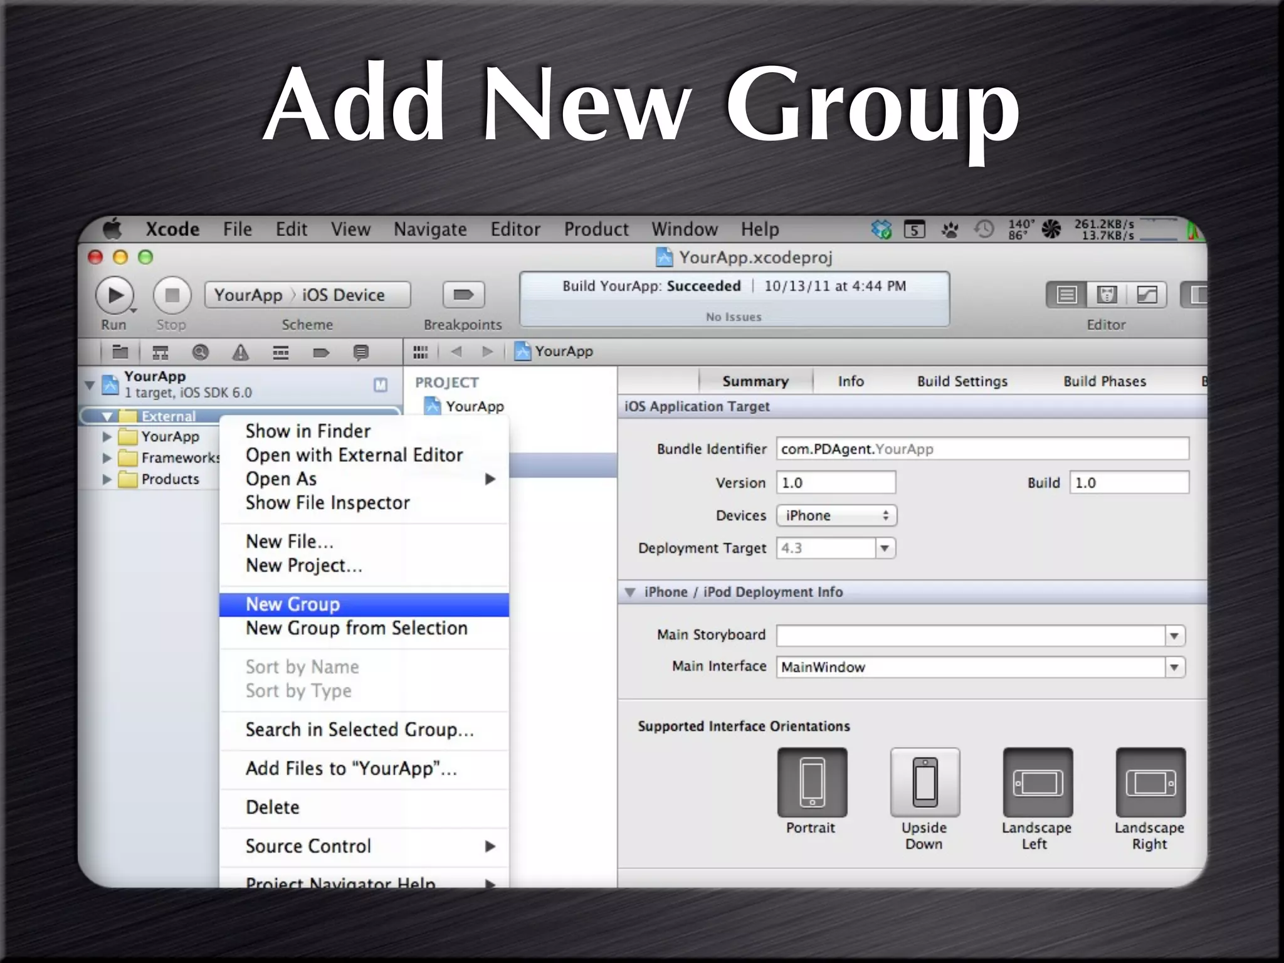
Task: Choose the highlighted New Group entry
Action: [364, 604]
